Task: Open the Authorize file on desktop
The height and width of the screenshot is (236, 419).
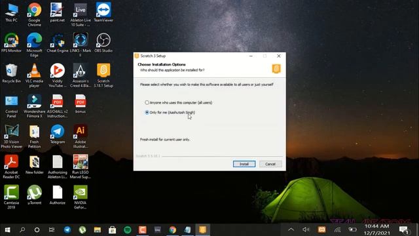Action: (x=58, y=195)
